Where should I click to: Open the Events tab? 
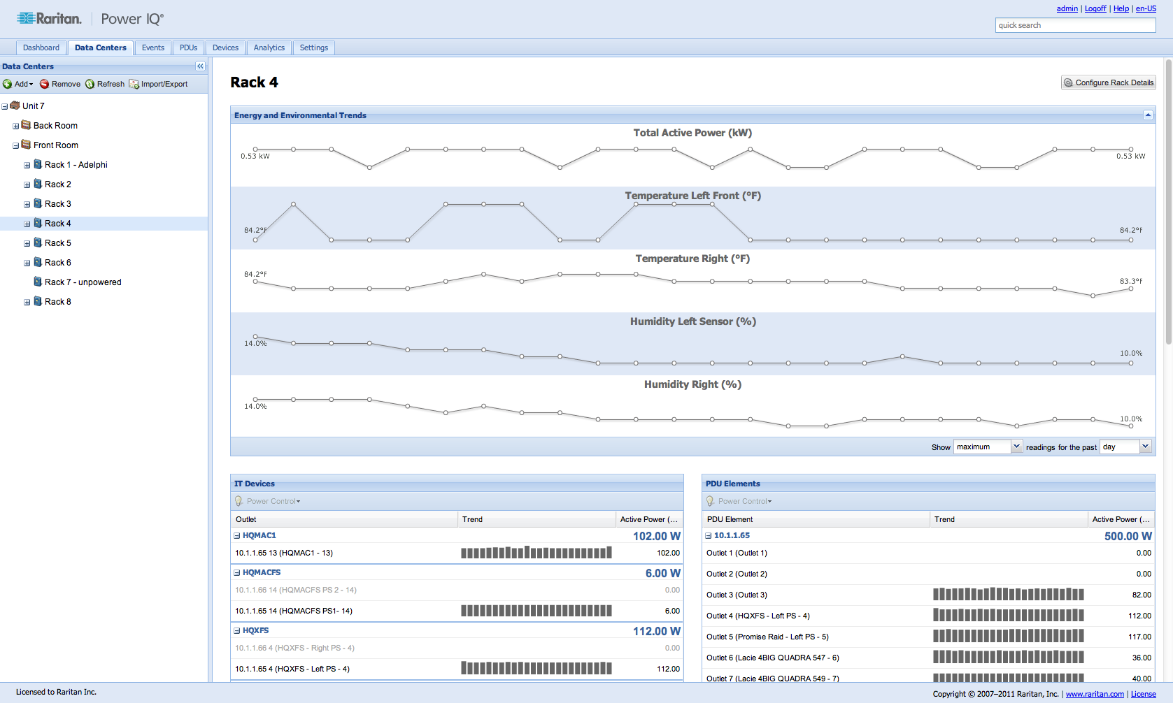tap(153, 48)
